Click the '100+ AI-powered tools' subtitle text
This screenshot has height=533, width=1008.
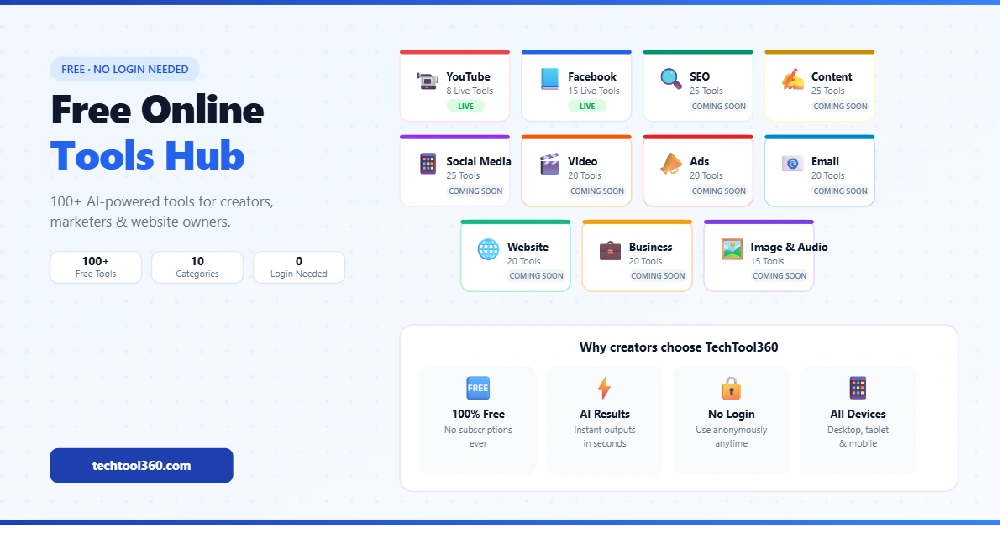point(161,212)
